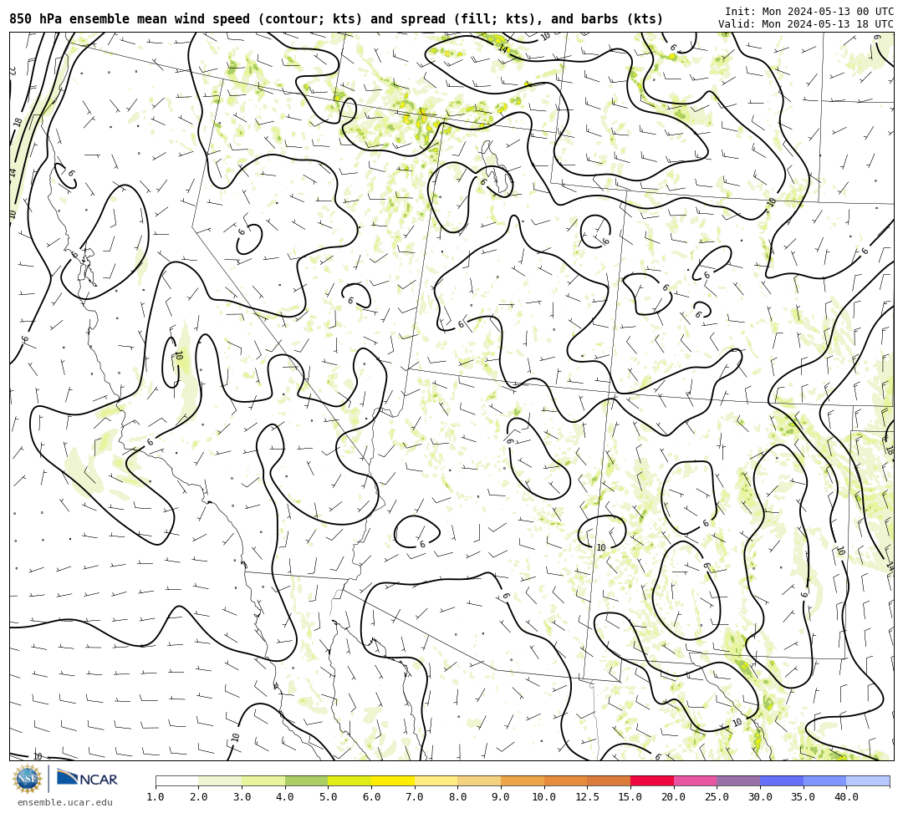
Task: Click the 6.0 colorbar tick label
Action: tap(371, 797)
